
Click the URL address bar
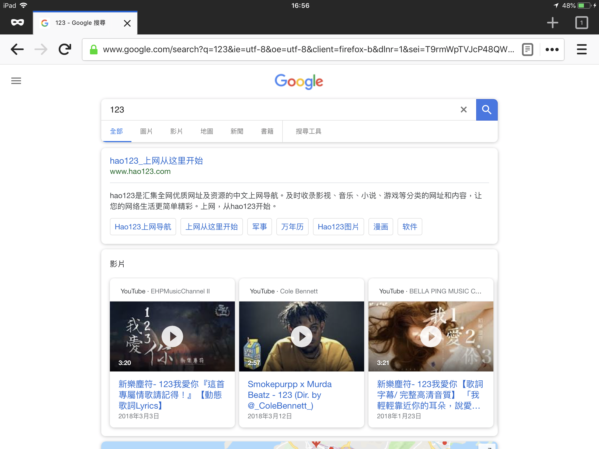point(308,49)
